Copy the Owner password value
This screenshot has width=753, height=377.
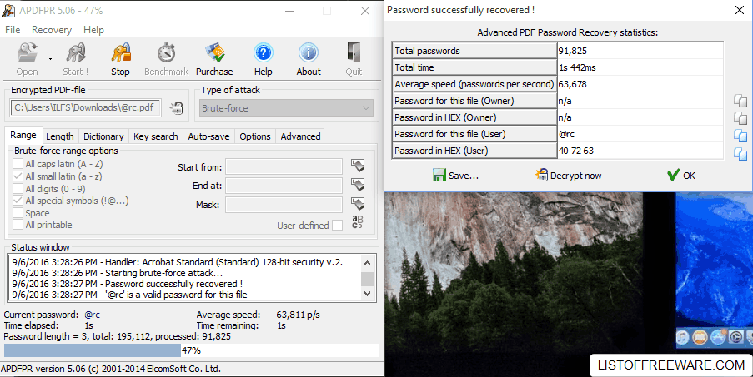click(x=740, y=101)
